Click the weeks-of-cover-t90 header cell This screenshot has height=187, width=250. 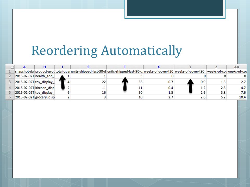[190, 71]
